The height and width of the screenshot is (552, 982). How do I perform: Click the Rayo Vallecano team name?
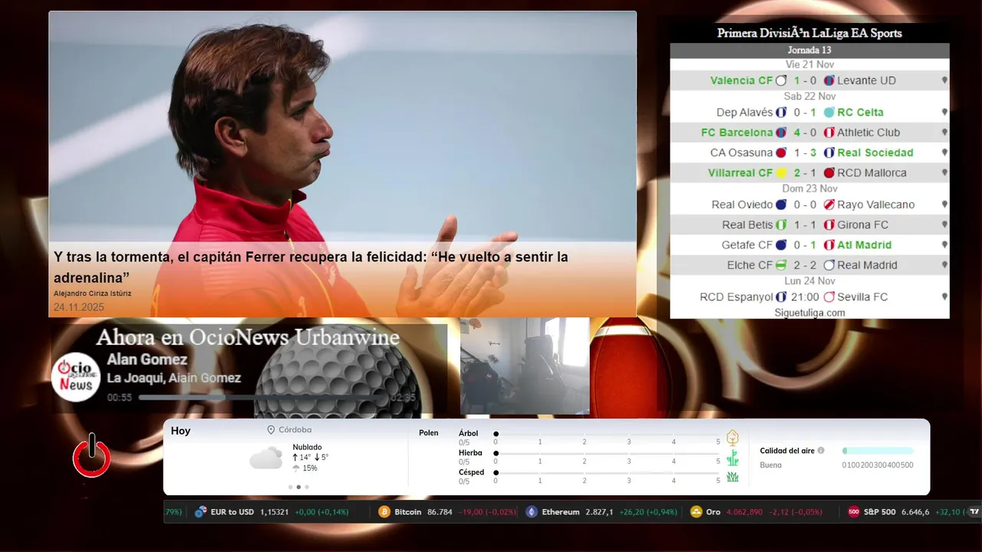[x=876, y=205]
